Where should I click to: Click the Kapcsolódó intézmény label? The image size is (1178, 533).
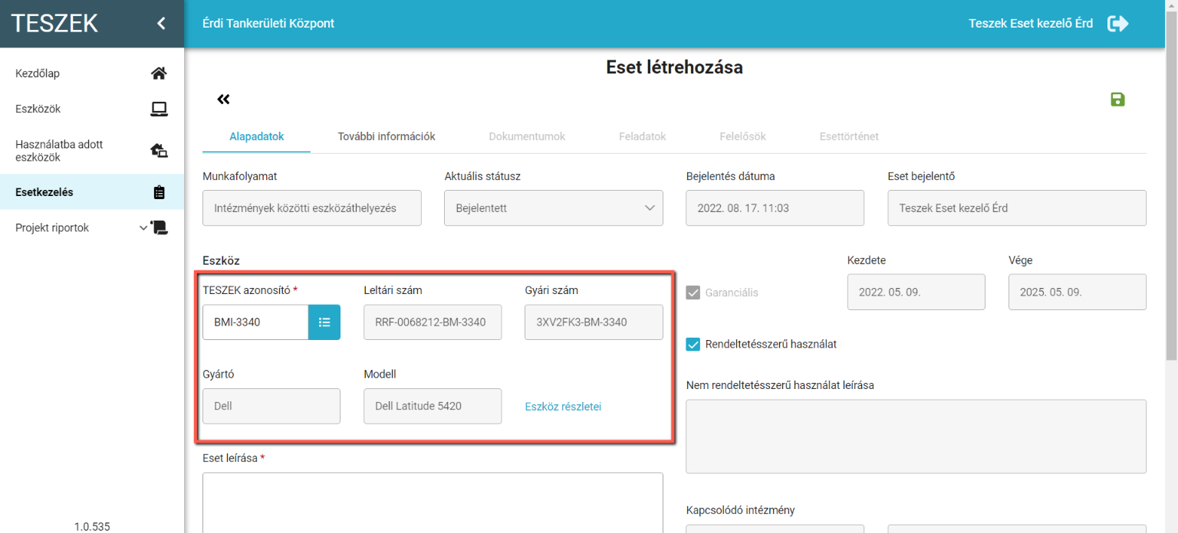pyautogui.click(x=740, y=510)
